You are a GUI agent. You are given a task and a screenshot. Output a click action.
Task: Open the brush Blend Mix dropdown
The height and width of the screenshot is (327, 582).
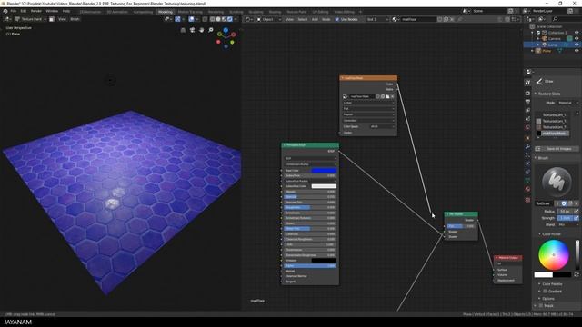point(567,224)
